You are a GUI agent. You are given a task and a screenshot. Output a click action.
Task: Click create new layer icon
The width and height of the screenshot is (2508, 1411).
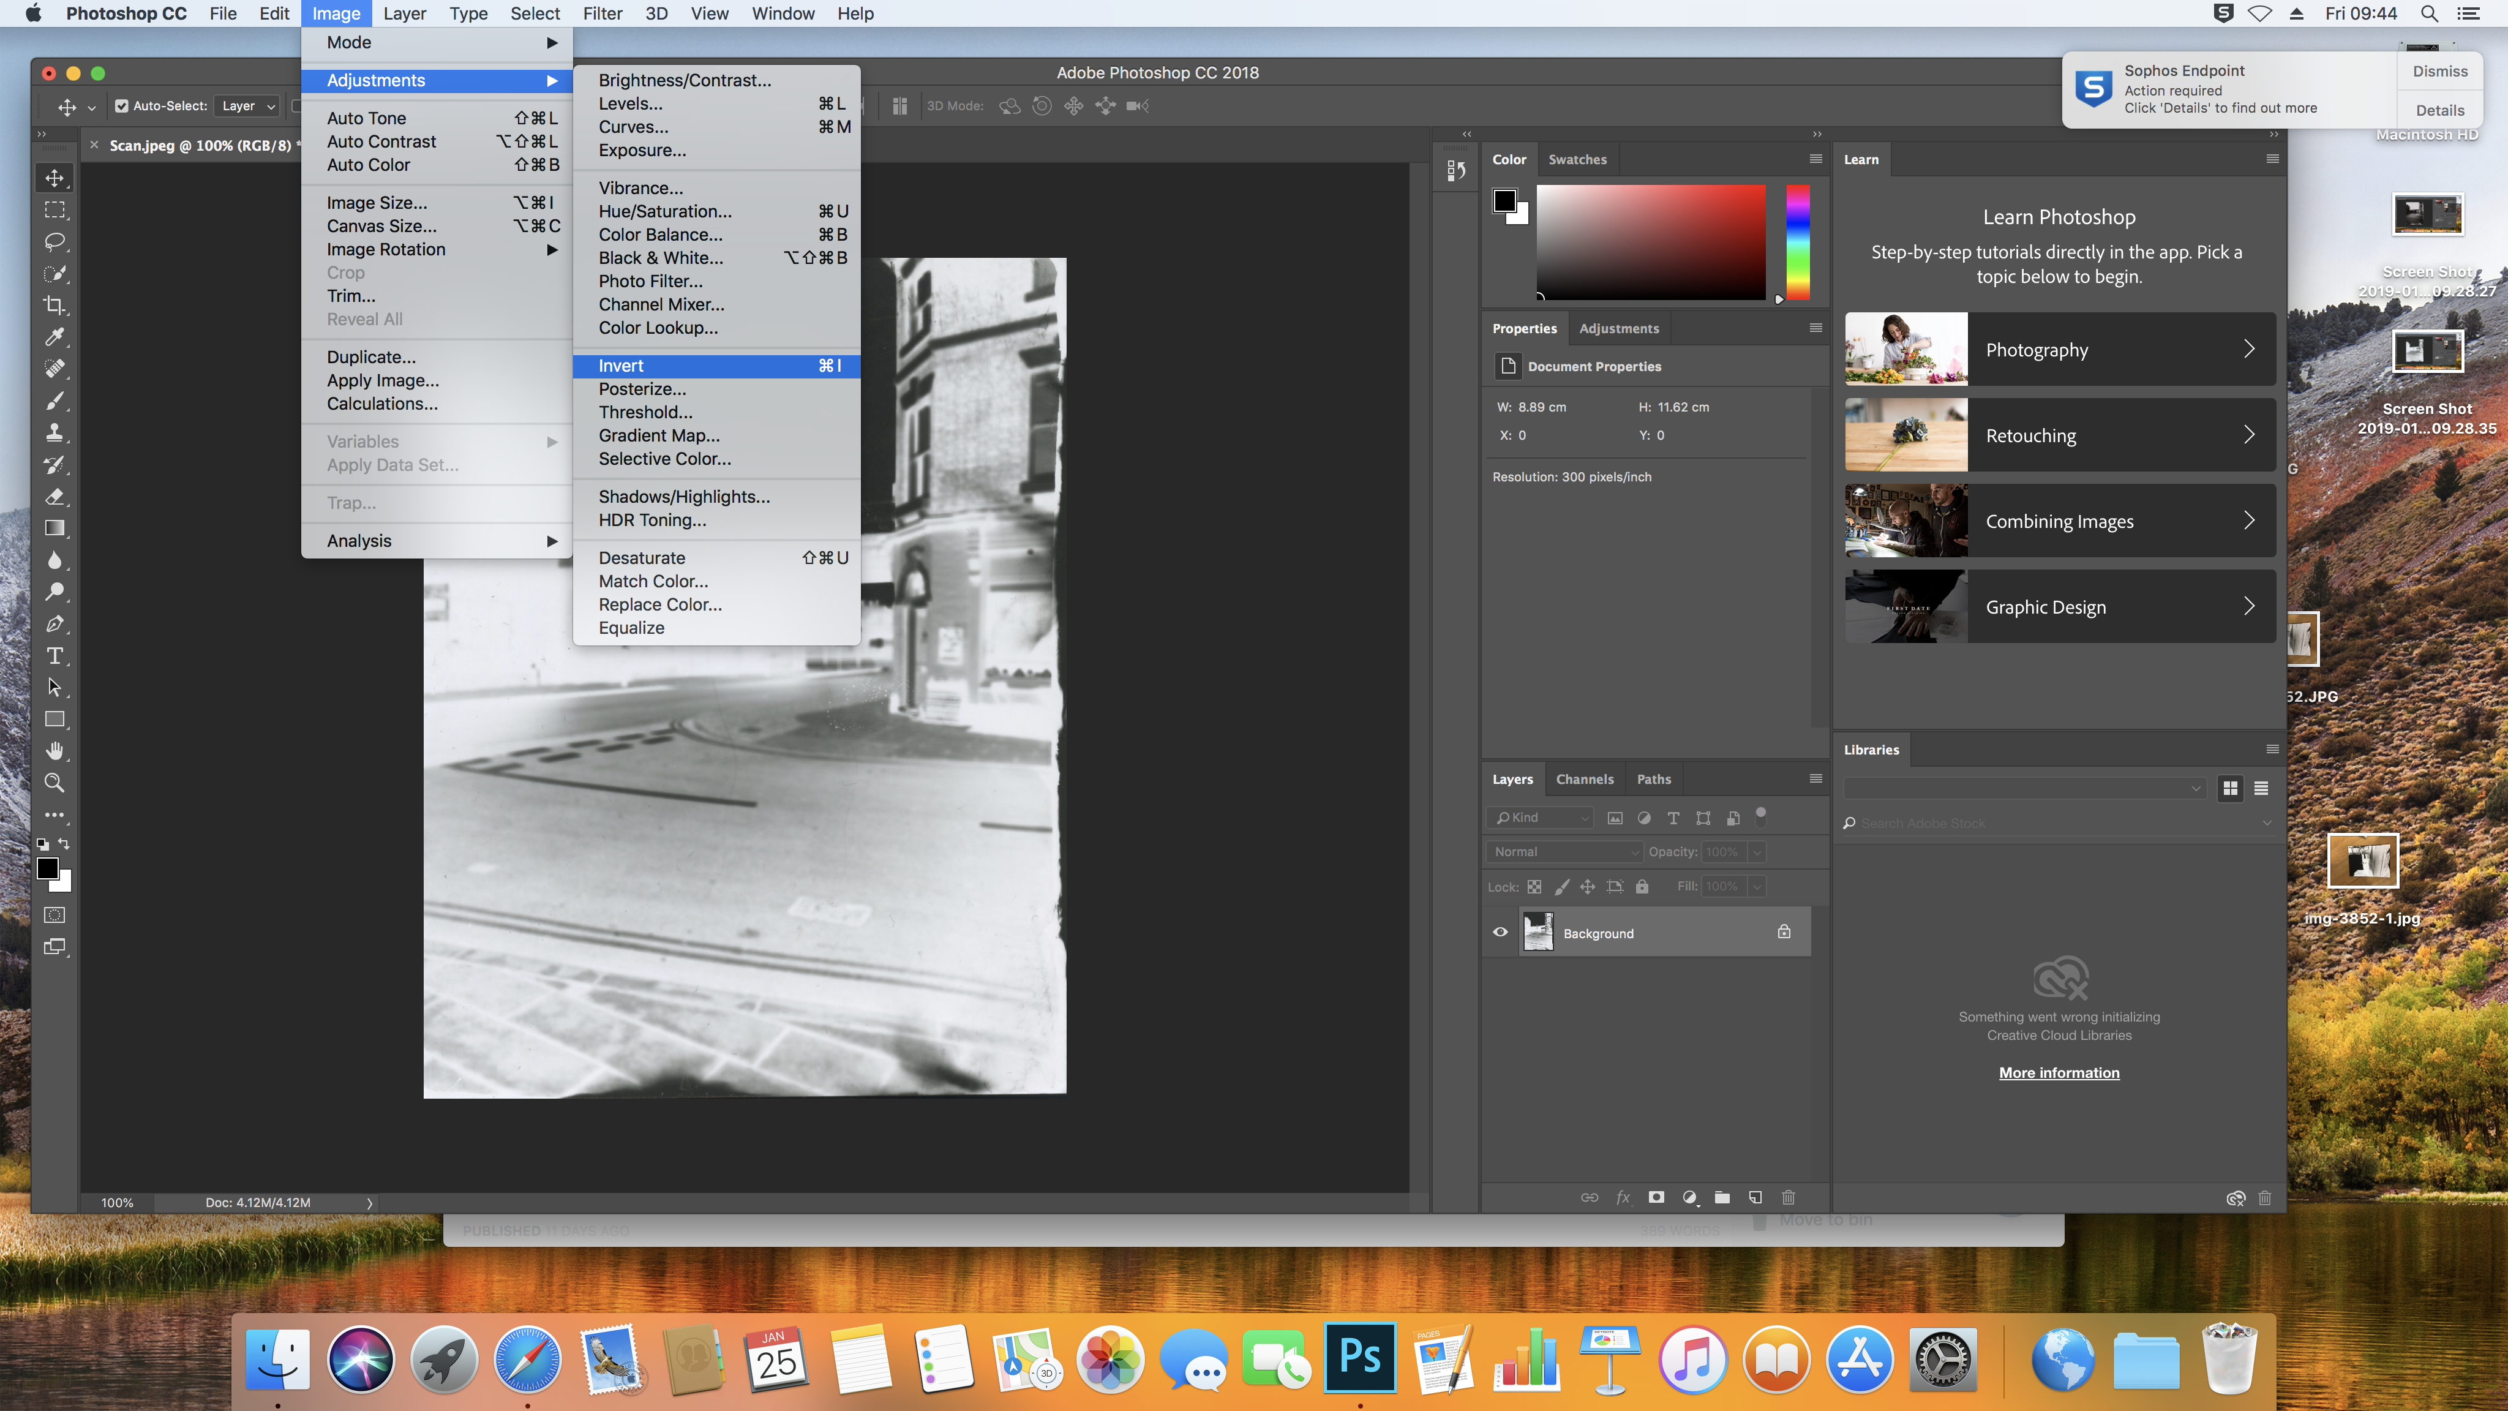tap(1754, 1197)
